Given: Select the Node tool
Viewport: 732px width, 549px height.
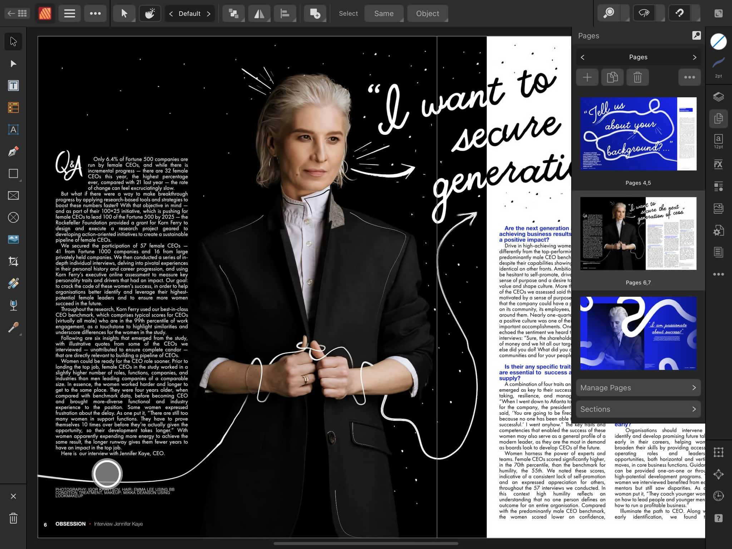Looking at the screenshot, I should click(x=13, y=64).
